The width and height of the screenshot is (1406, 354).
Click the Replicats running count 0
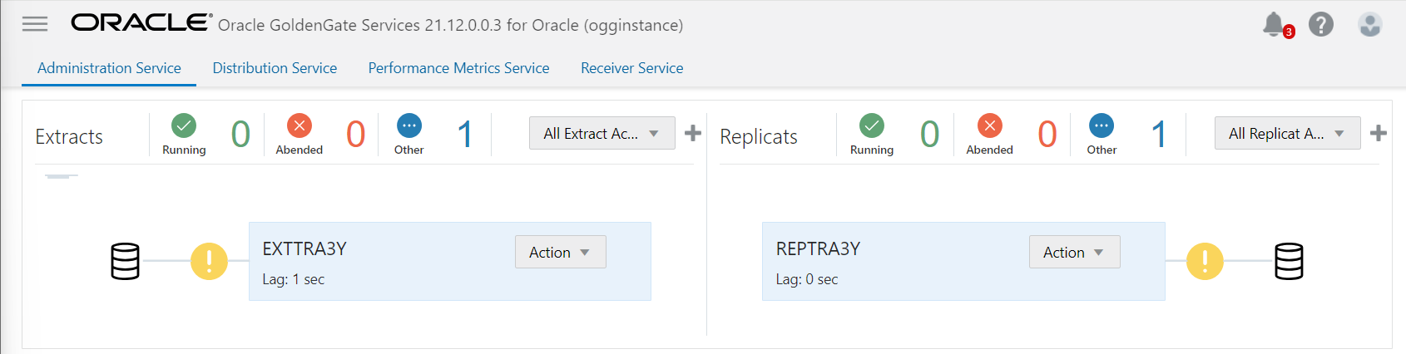click(x=930, y=134)
